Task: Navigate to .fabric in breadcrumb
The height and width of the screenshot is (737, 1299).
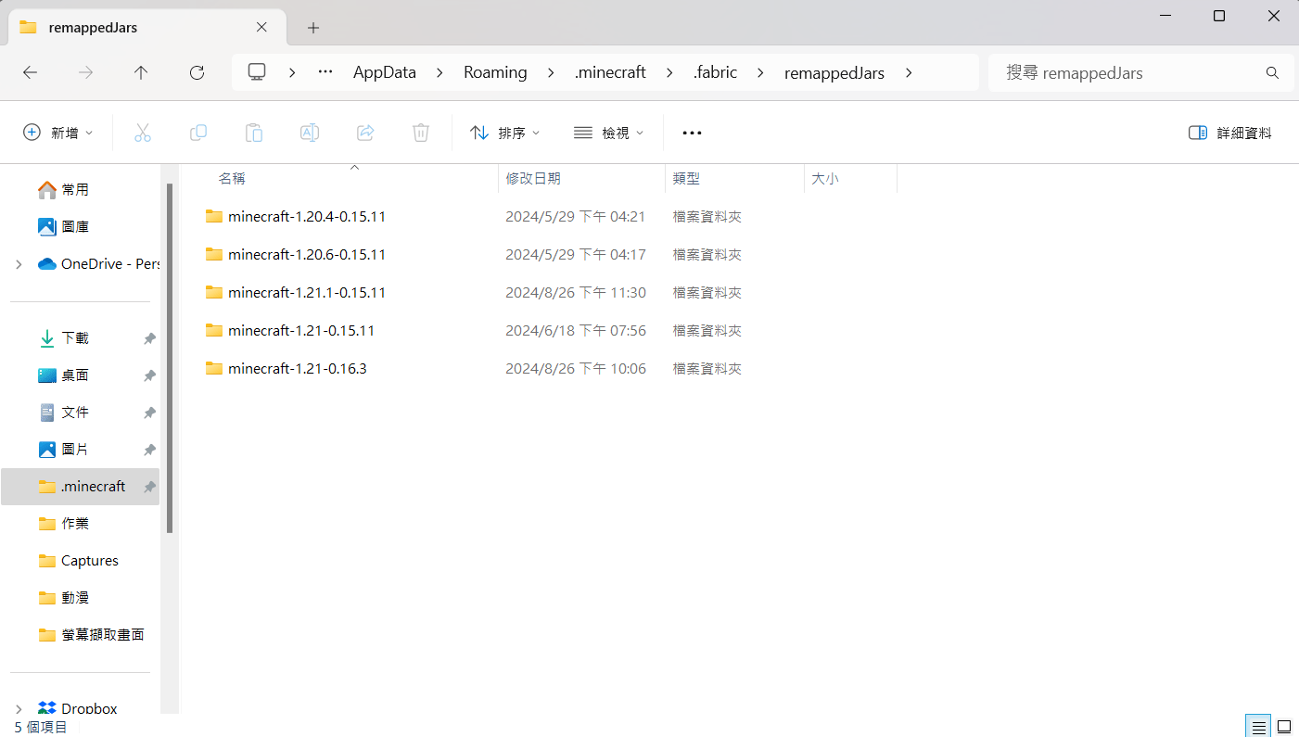Action: coord(715,72)
